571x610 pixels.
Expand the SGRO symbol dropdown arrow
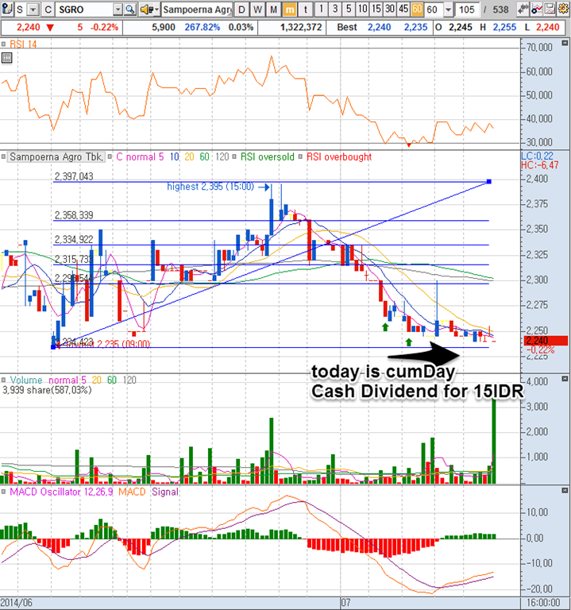(118, 9)
